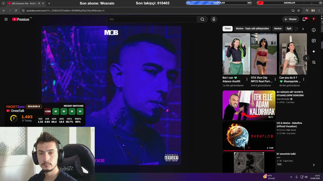Open the network status tray icon
The width and height of the screenshot is (323, 181).
coord(302,177)
